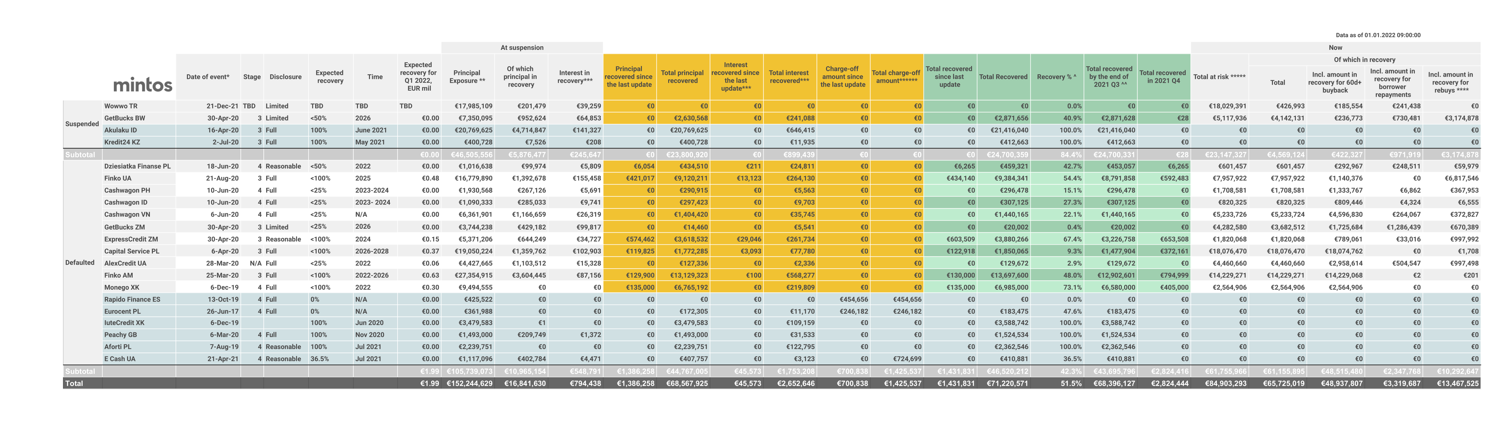Select the 'Of which in recovery' header
This screenshot has width=1506, height=442.
click(1364, 60)
